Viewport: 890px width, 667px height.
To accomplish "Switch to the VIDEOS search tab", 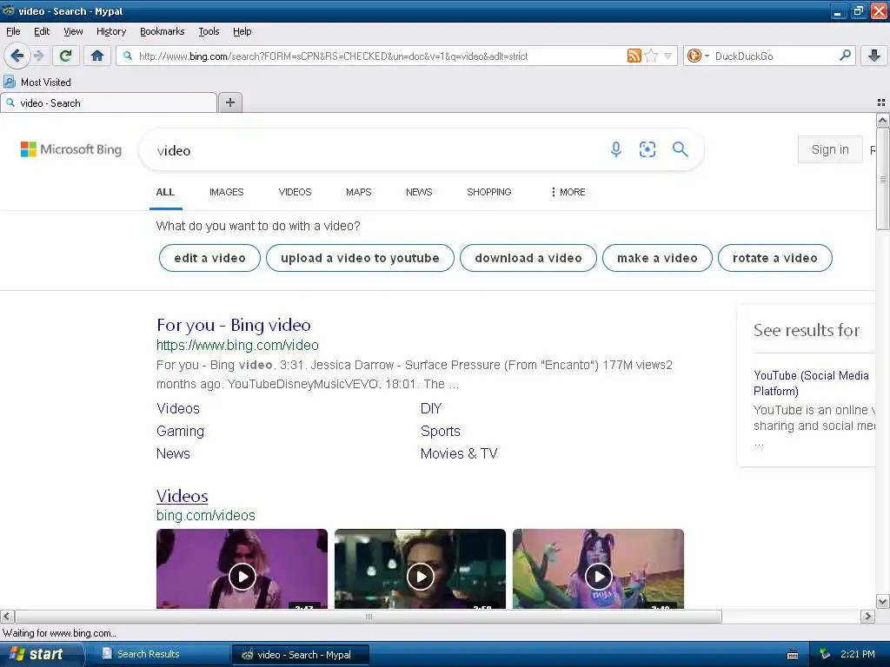I will click(296, 192).
